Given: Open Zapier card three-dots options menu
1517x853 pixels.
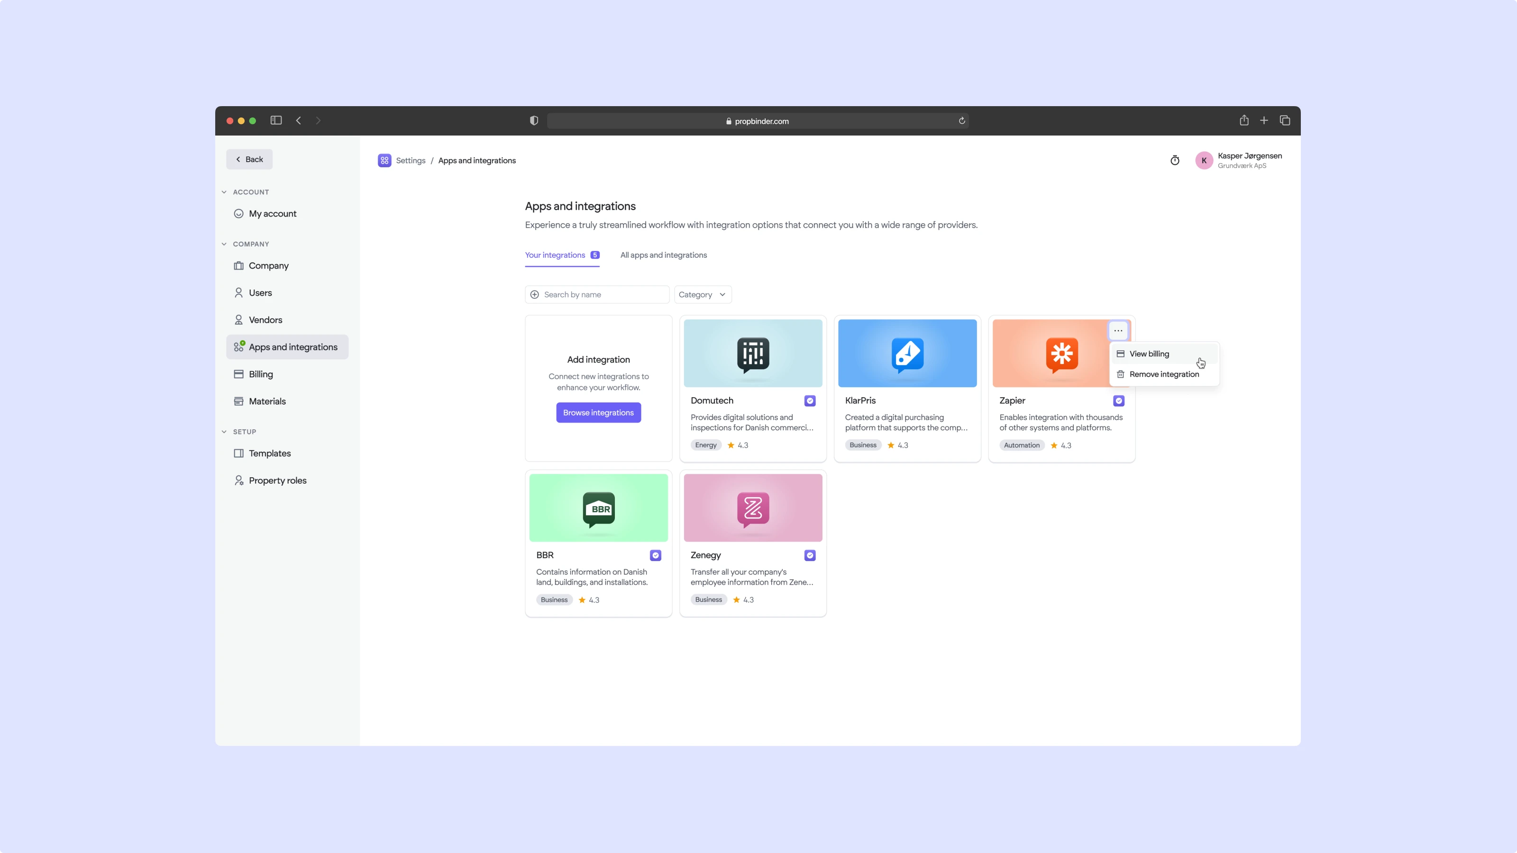Looking at the screenshot, I should pyautogui.click(x=1118, y=330).
